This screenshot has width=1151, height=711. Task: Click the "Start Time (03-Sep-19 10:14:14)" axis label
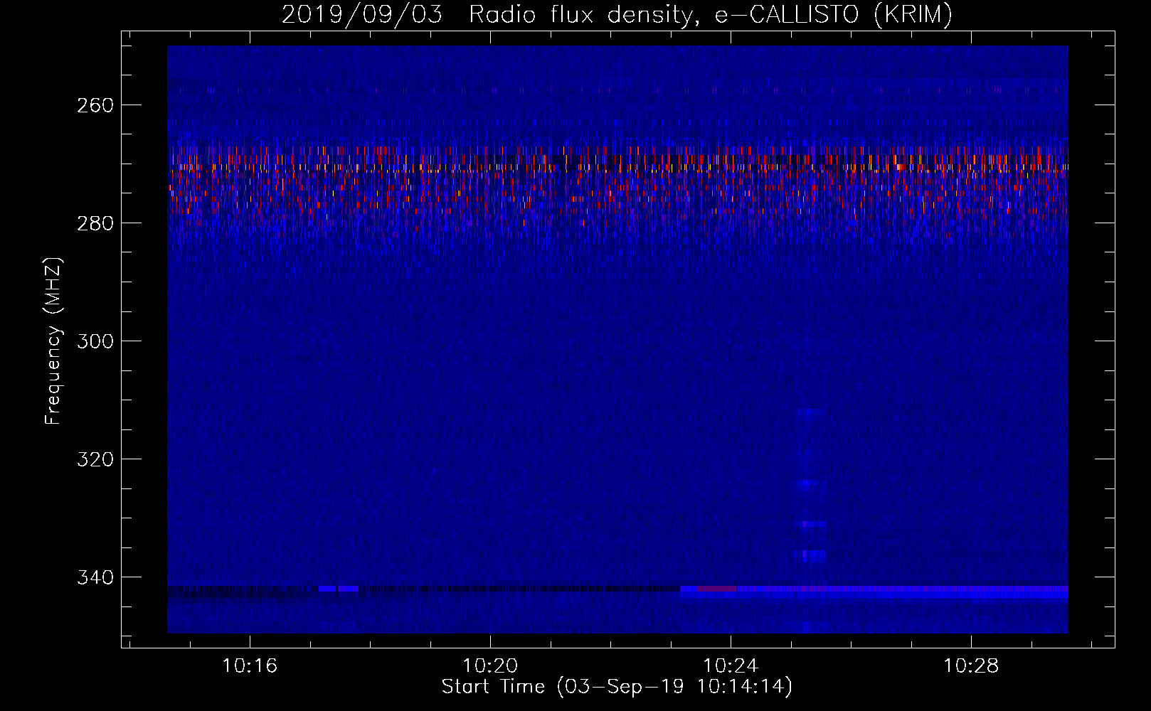(617, 687)
